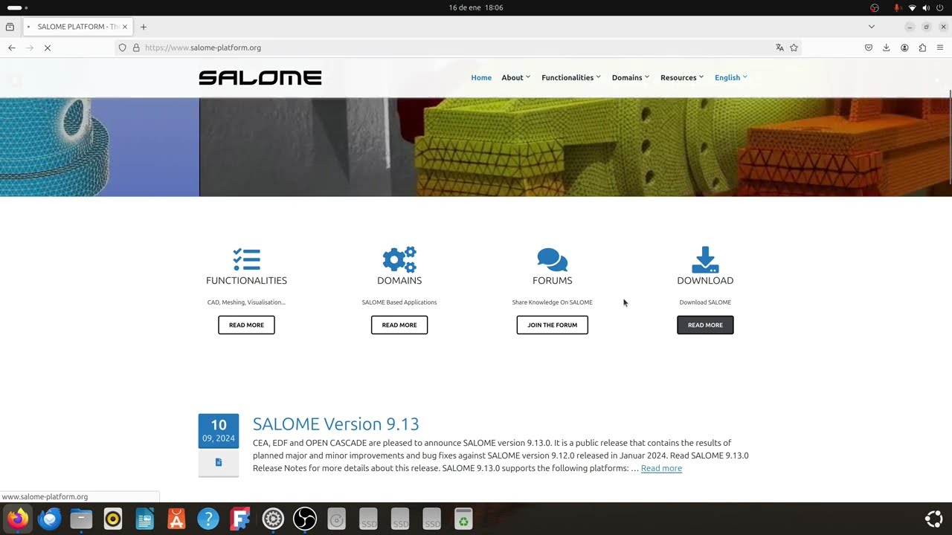Screen dimensions: 952x535
Task: Click the OBS tray indicator in top bar
Action: (x=875, y=7)
